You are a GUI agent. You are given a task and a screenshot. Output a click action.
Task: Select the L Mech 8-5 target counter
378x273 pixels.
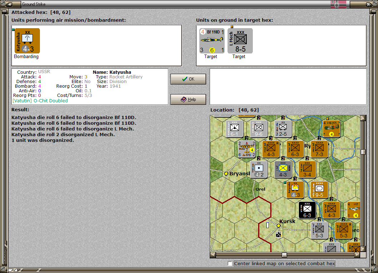[240, 41]
